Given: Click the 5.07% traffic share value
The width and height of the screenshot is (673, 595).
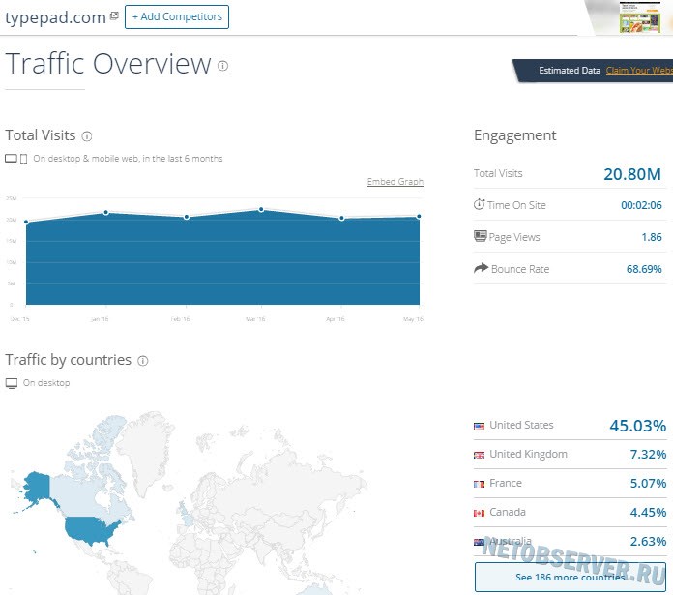Looking at the screenshot, I should (648, 484).
